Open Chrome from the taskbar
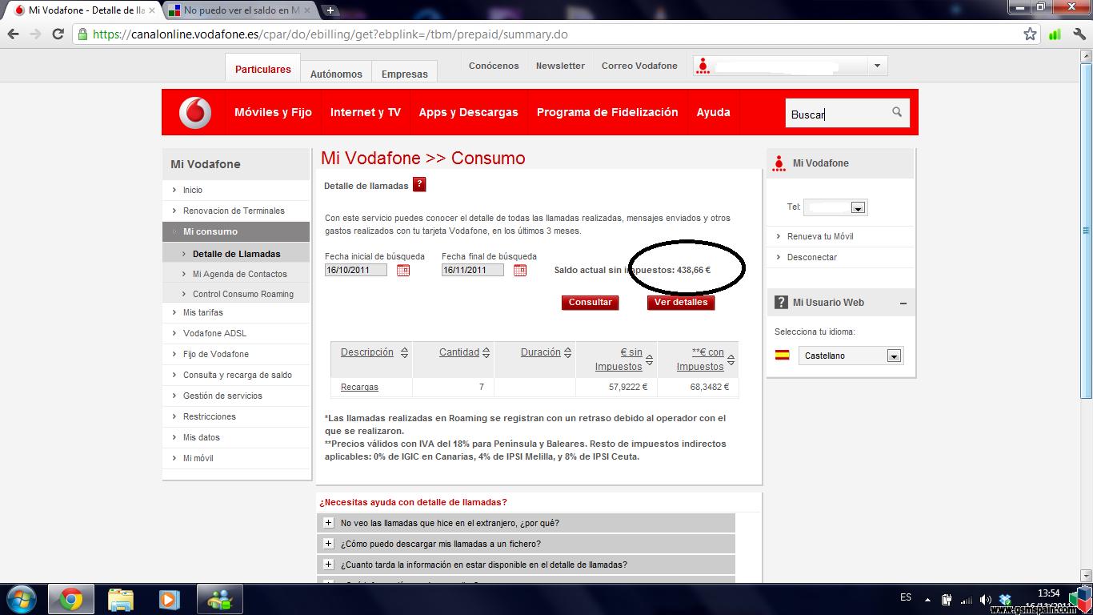This screenshot has width=1093, height=615. 70,599
